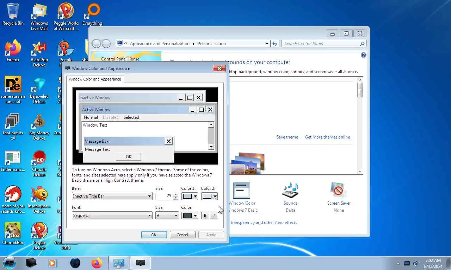Screen dimensions: 451x270
Task: Open the Everything desktop shortcut
Action: tap(92, 14)
